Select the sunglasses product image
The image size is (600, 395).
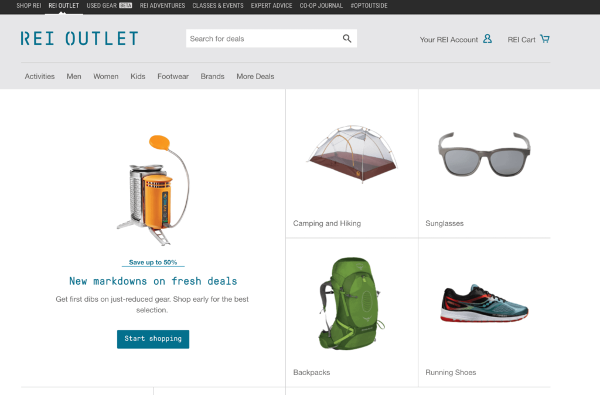coord(484,154)
